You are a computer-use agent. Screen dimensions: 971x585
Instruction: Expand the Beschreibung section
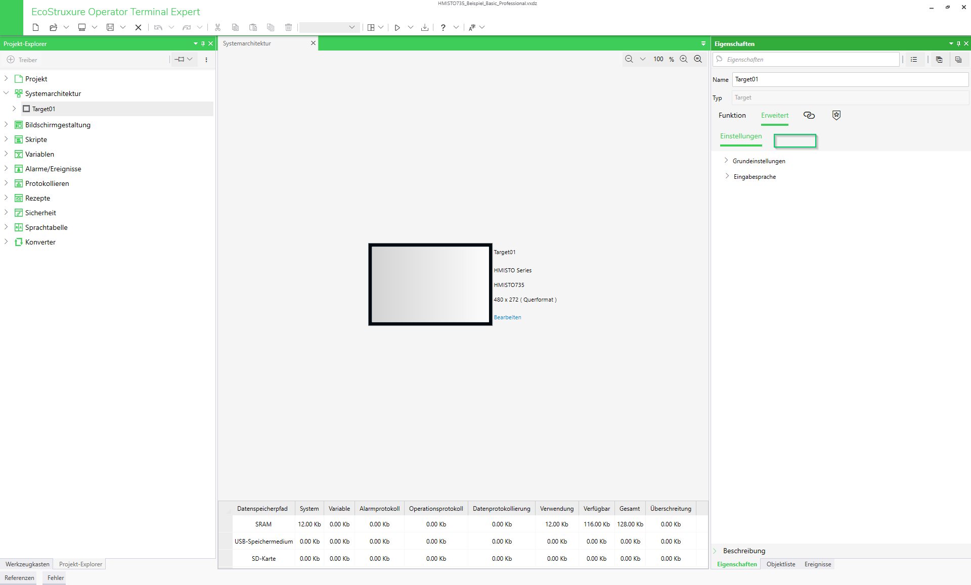pyautogui.click(x=715, y=551)
